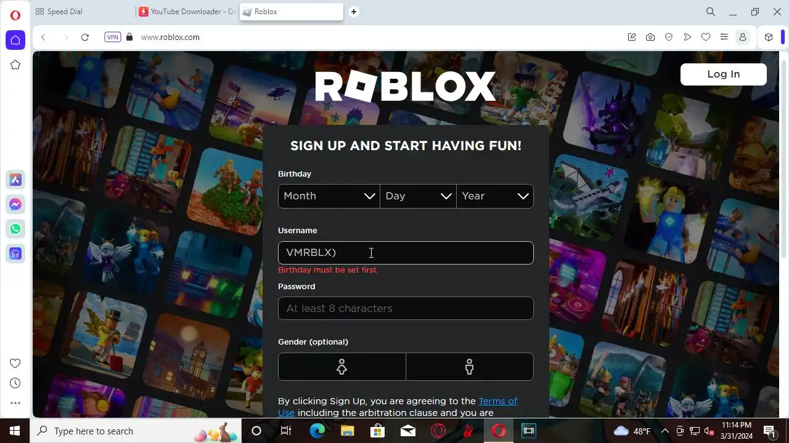Take a snapshot with the camera icon
The height and width of the screenshot is (443, 789).
click(x=650, y=37)
